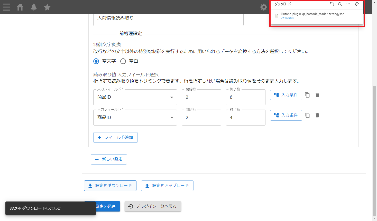Click the home icon in the top bar
Screen dimensions: 377x221
point(20,7)
